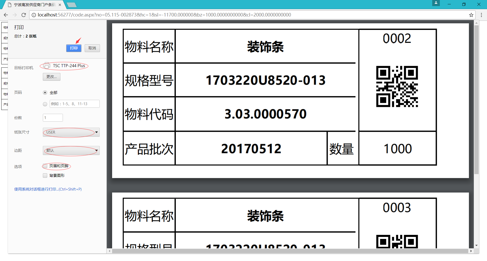Close the 宁波高发供应商门户 tab
Image resolution: width=487 pixels, height=261 pixels.
click(x=60, y=5)
